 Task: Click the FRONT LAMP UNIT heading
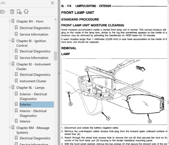coord(78,13)
